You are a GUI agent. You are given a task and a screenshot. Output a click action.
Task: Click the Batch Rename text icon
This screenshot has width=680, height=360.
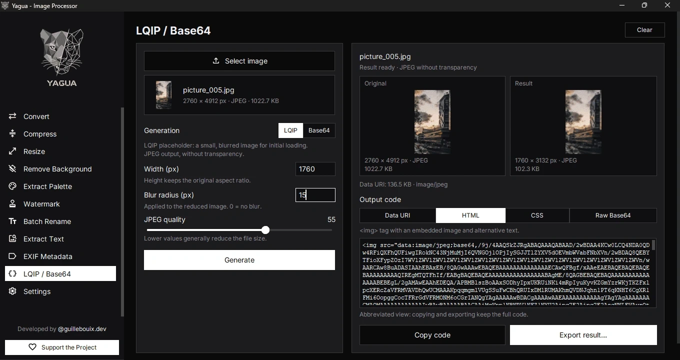(12, 221)
